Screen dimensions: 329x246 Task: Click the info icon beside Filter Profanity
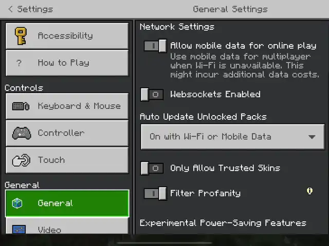tap(309, 191)
